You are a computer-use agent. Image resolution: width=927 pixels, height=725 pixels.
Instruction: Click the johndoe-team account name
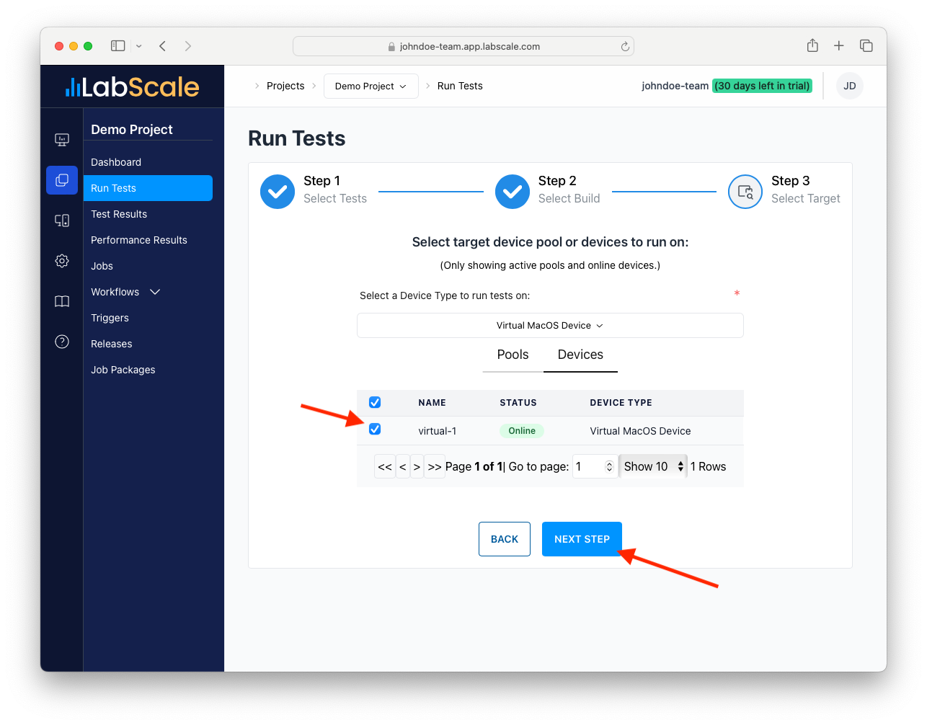point(675,86)
